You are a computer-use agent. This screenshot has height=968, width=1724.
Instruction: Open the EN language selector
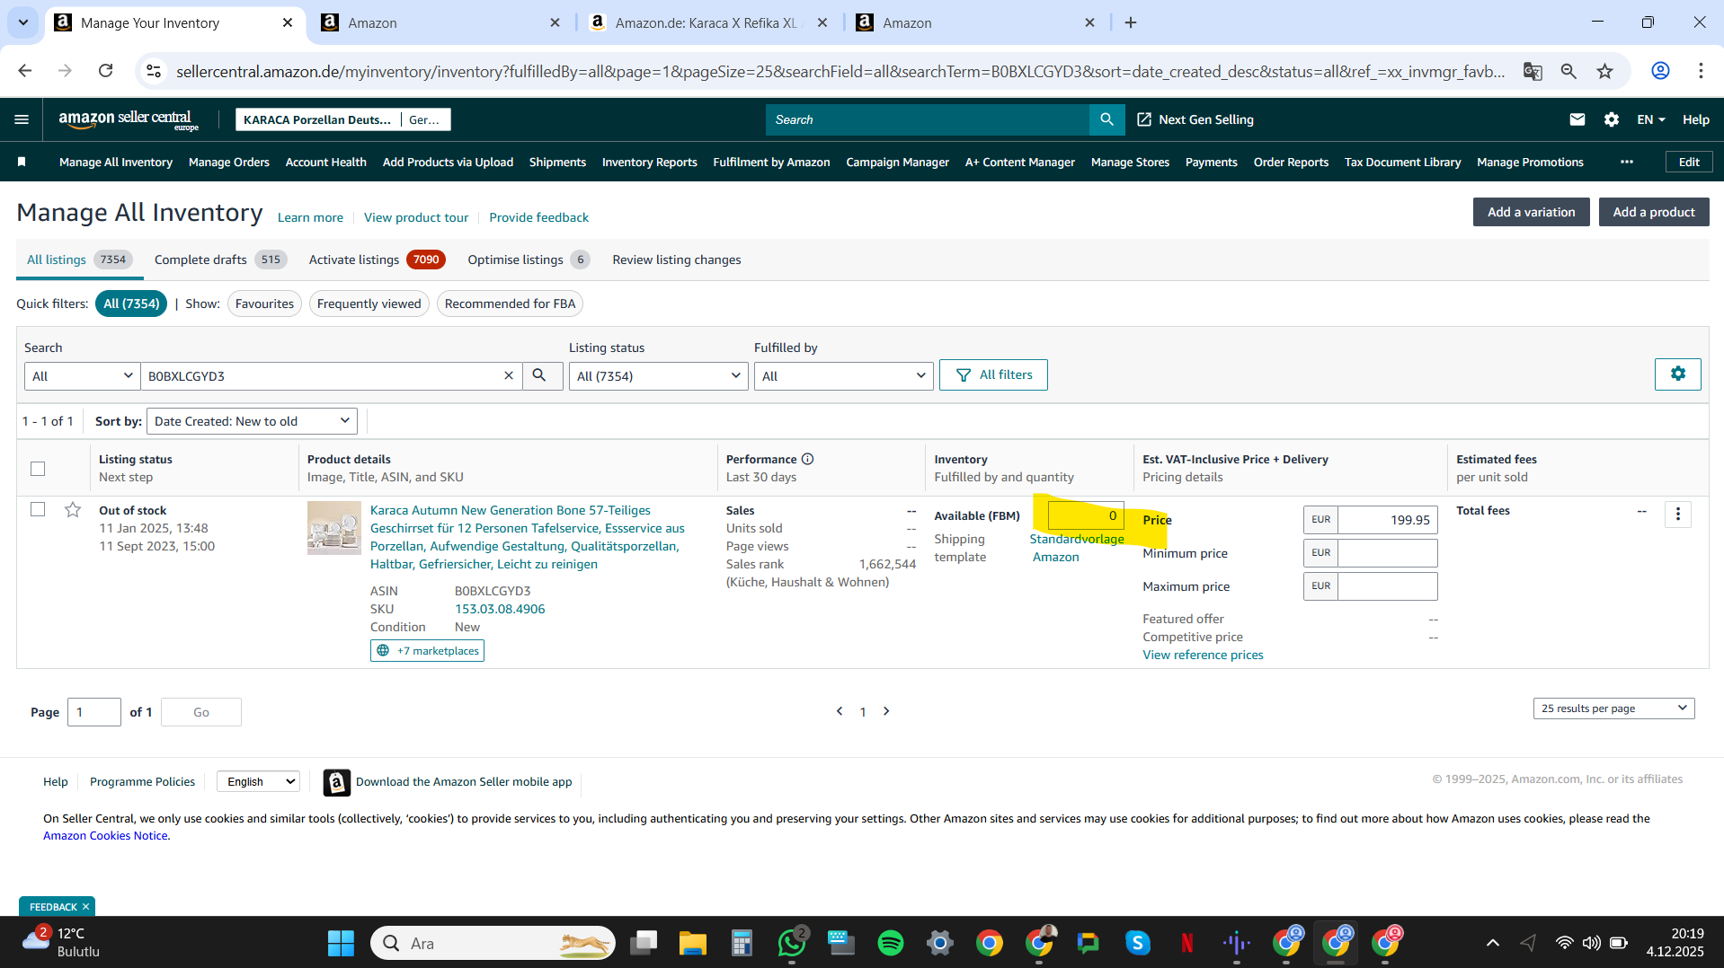[1650, 119]
